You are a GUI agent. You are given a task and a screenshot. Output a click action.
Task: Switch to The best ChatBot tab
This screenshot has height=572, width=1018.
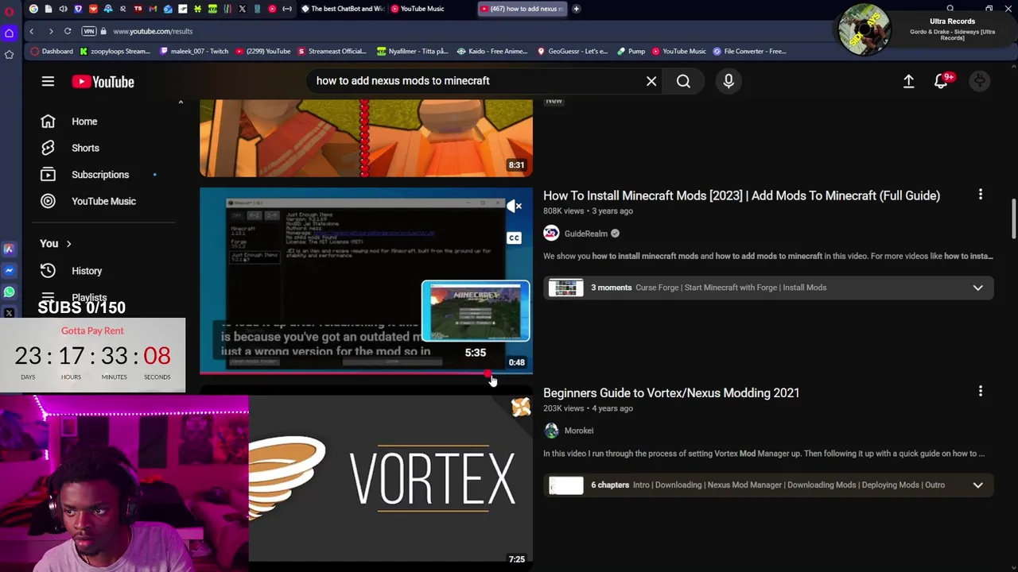point(343,9)
